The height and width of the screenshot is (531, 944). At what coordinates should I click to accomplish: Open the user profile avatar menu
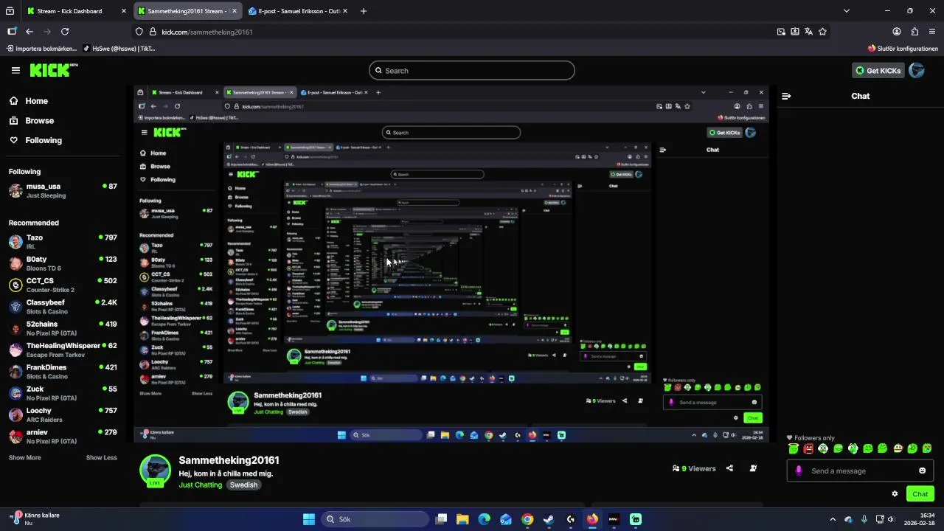917,70
